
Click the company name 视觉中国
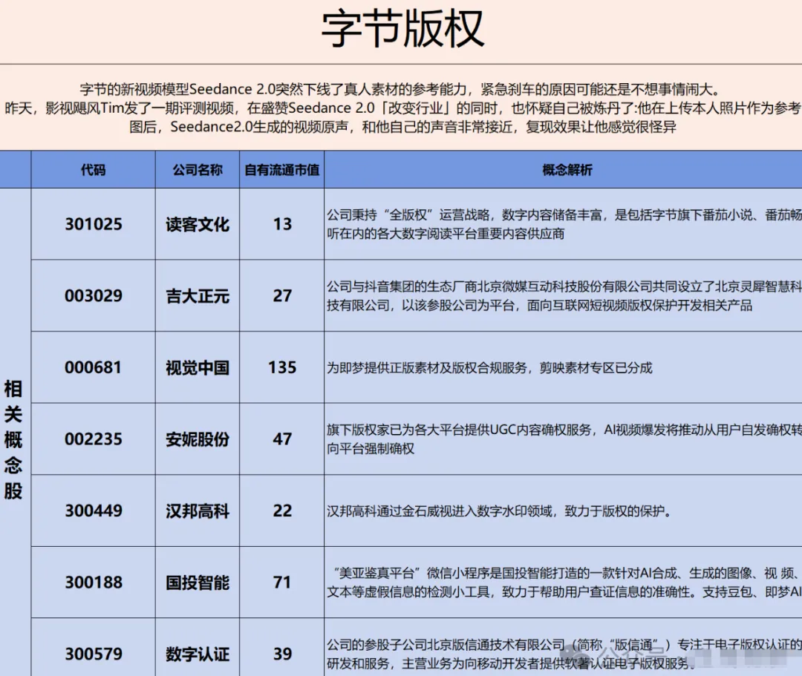(198, 368)
